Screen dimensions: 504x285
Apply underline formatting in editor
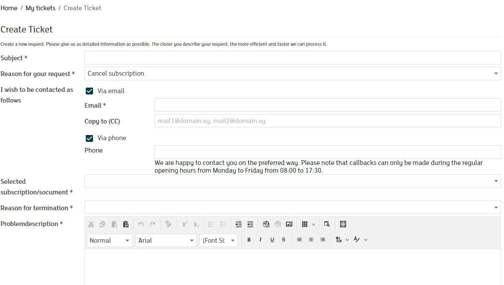click(x=272, y=240)
